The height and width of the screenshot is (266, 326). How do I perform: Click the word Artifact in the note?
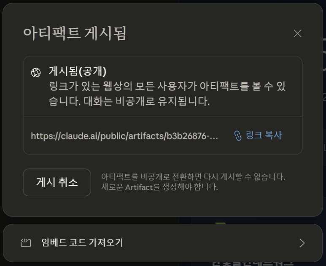(139, 187)
